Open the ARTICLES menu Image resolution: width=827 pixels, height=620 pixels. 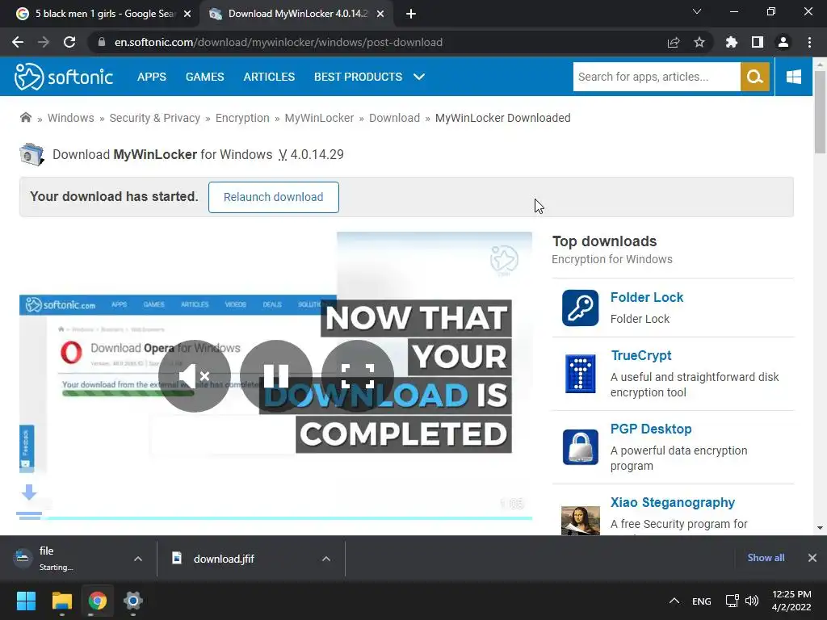tap(269, 77)
